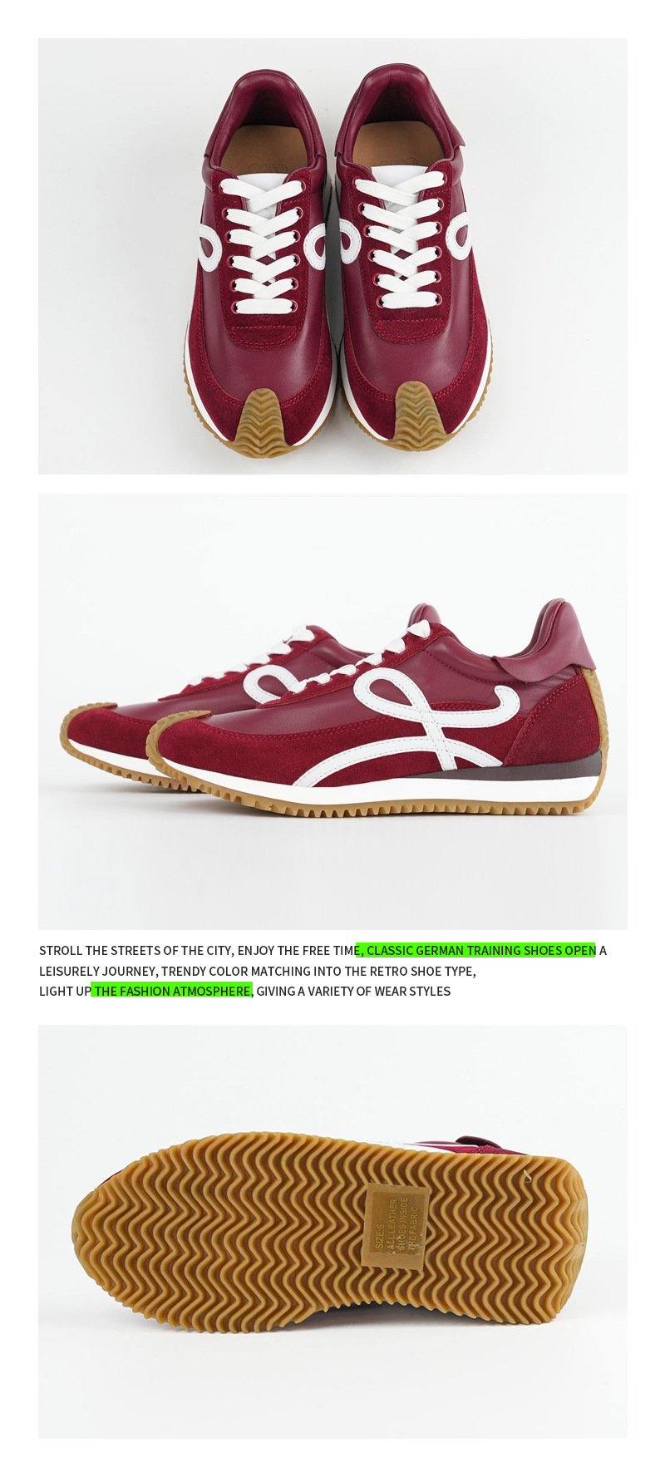The width and height of the screenshot is (665, 1462).
Task: Click highlighted text 'CLASSIC GERMAN TRAINING SHOES OPEN'
Action: [x=480, y=950]
